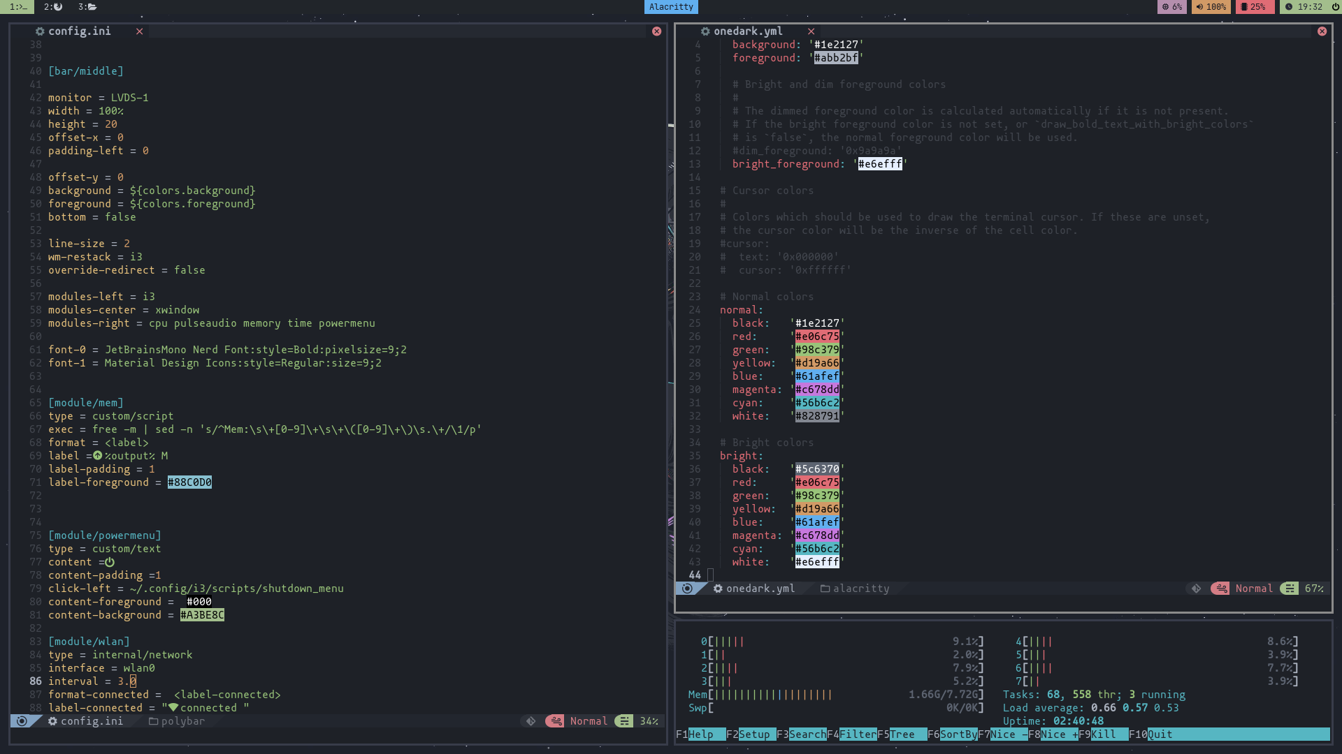Screen dimensions: 1342x754
Task: Click the [bar/middle] section header
Action: (x=86, y=71)
